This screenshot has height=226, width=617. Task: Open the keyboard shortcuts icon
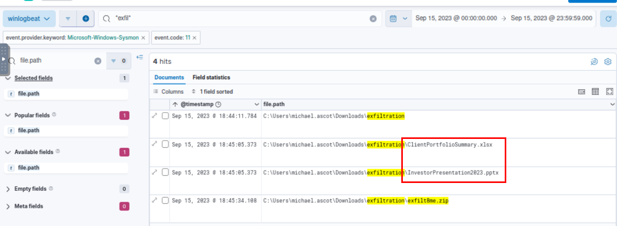coord(582,91)
